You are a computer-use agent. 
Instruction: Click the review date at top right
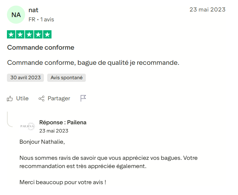point(207,10)
